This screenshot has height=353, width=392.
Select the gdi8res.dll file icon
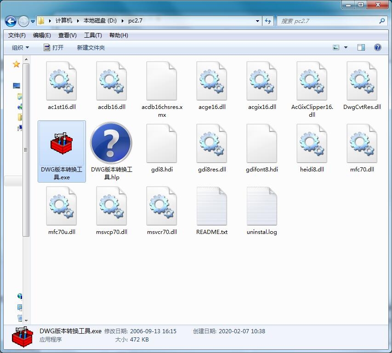(212, 143)
